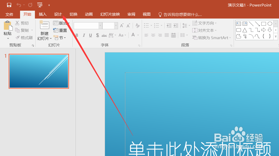Click the 重置 (Reset) slide button
This screenshot has width=279, height=156.
pos(60,30)
